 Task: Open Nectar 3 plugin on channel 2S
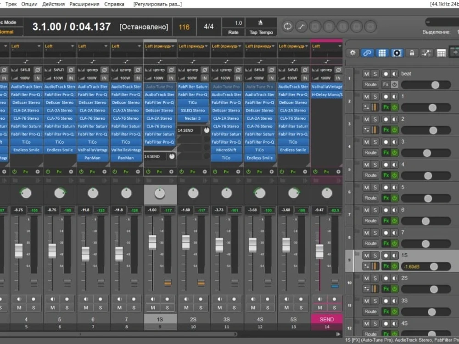(x=193, y=118)
